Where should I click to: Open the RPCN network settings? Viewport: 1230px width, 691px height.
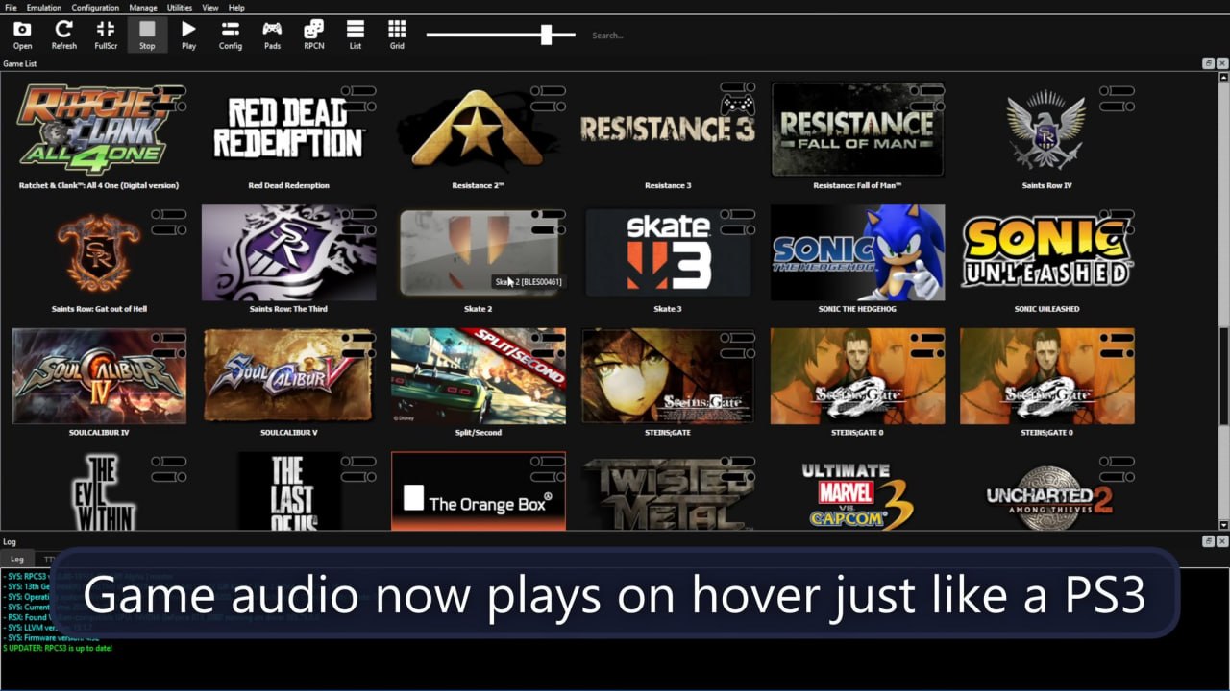314,35
